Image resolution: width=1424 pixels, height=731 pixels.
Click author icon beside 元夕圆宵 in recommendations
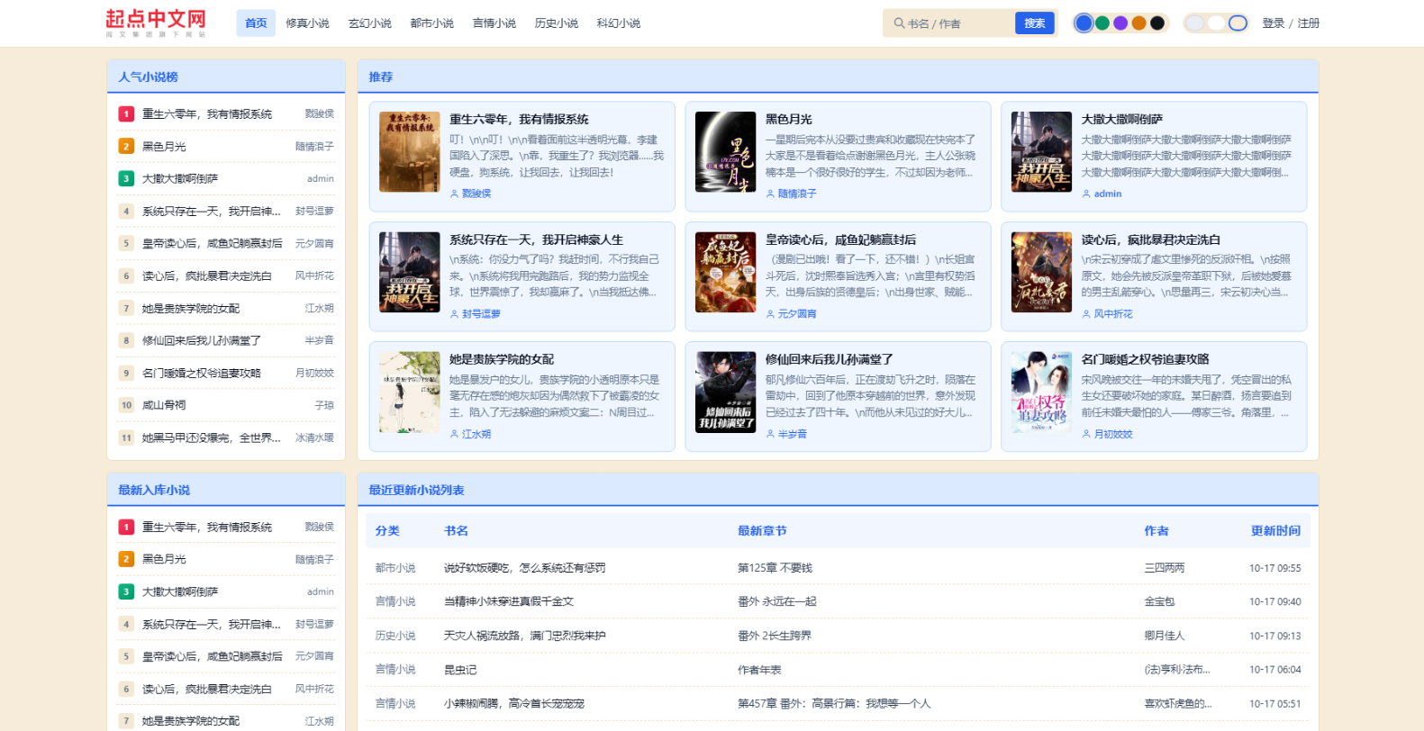coord(770,314)
